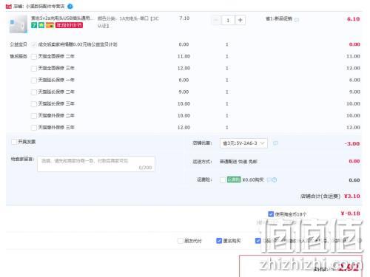Check 天猫延长保修 一年 warranty option
Image resolution: width=370 pixels, height=277 pixels.
pos(34,81)
